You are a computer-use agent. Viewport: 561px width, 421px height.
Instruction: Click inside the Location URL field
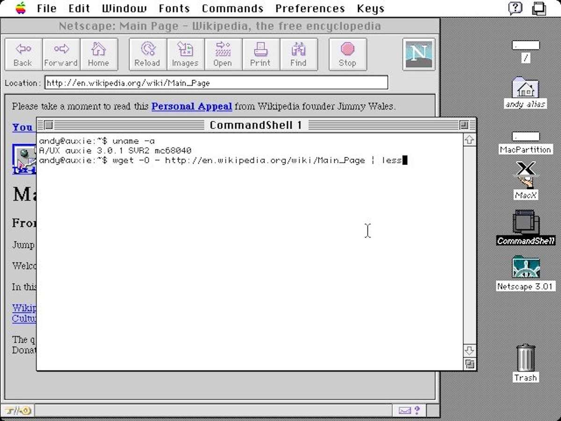pos(187,83)
